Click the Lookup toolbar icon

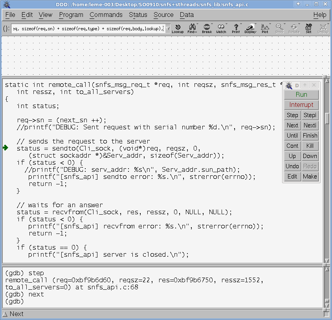point(178,29)
